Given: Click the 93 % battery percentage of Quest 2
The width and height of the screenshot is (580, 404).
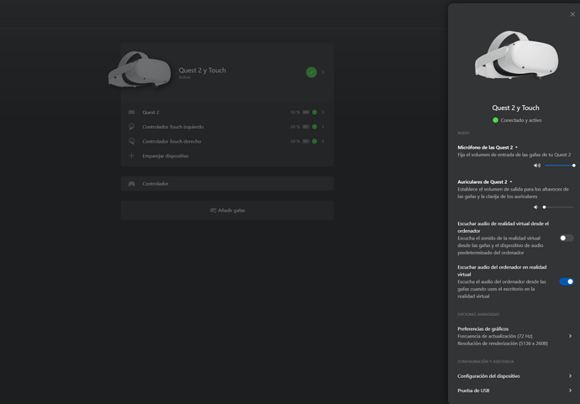Looking at the screenshot, I should click(295, 113).
